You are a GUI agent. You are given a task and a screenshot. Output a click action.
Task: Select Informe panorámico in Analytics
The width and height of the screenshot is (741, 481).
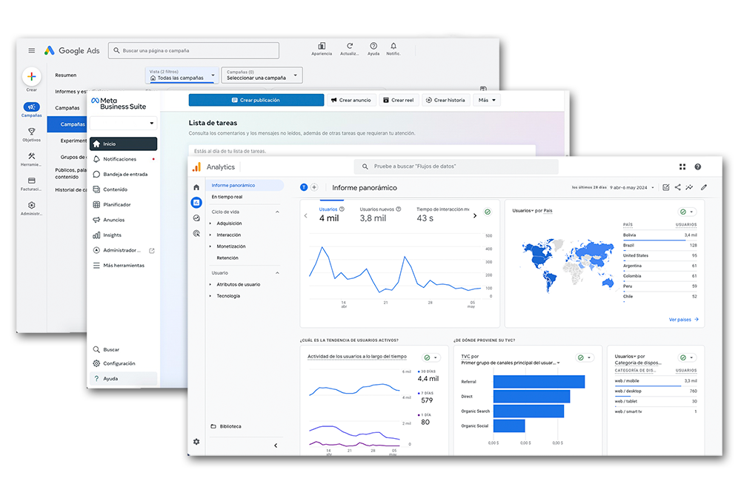[x=245, y=185]
